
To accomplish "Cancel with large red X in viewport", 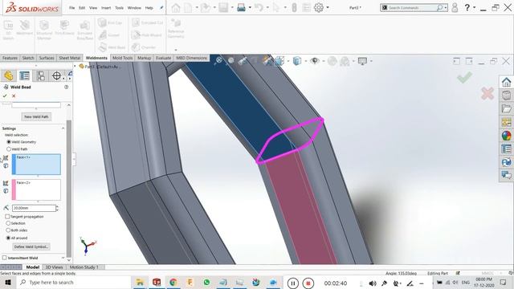I will [487, 93].
